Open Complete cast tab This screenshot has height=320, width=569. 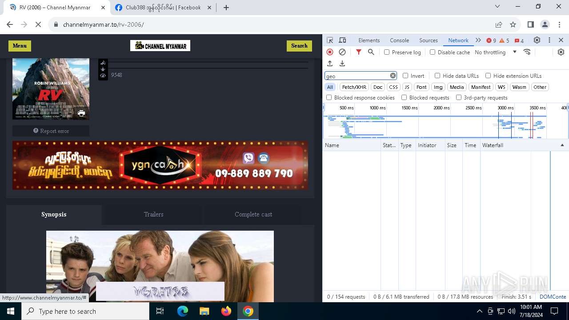click(253, 214)
